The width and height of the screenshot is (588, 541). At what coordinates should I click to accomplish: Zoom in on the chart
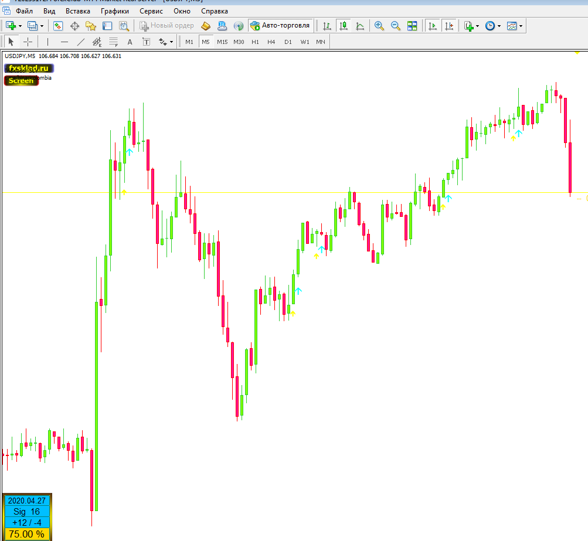[379, 26]
